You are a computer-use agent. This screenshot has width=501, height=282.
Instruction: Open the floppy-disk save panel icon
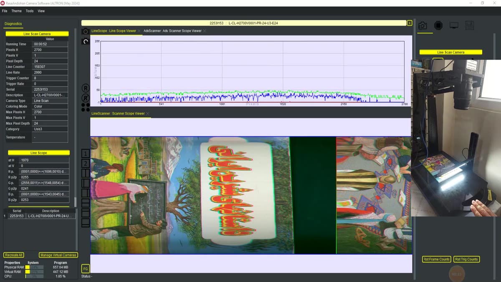pos(469,26)
